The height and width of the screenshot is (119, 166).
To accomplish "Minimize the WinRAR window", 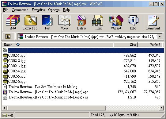I will [151, 4].
